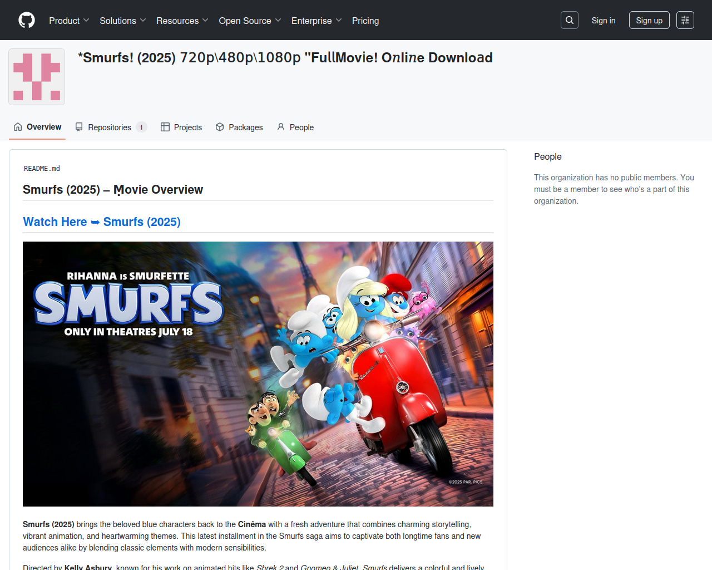Click the README.md label
The width and height of the screenshot is (712, 570).
point(42,169)
